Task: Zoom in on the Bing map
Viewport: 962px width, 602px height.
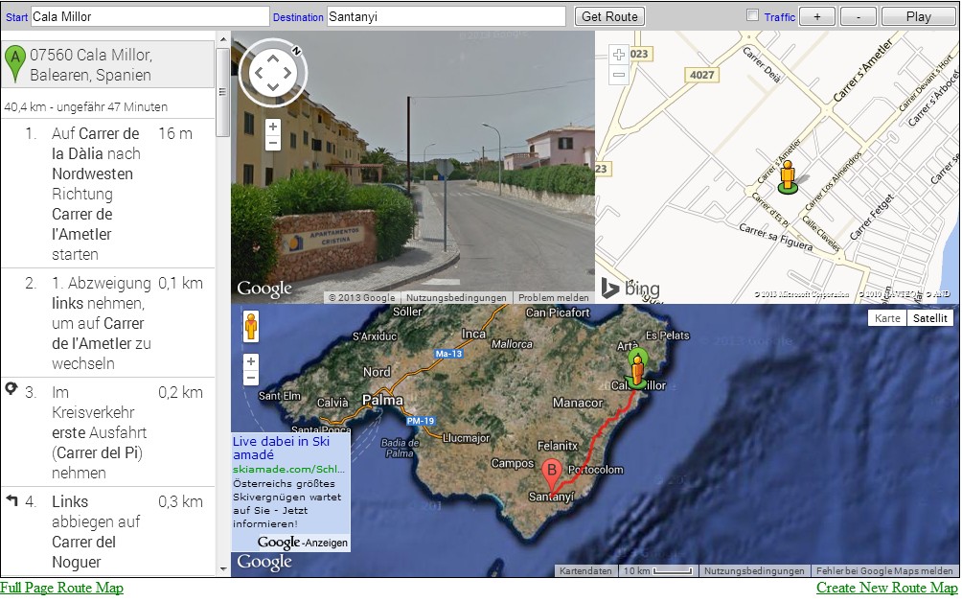Action: coord(619,56)
